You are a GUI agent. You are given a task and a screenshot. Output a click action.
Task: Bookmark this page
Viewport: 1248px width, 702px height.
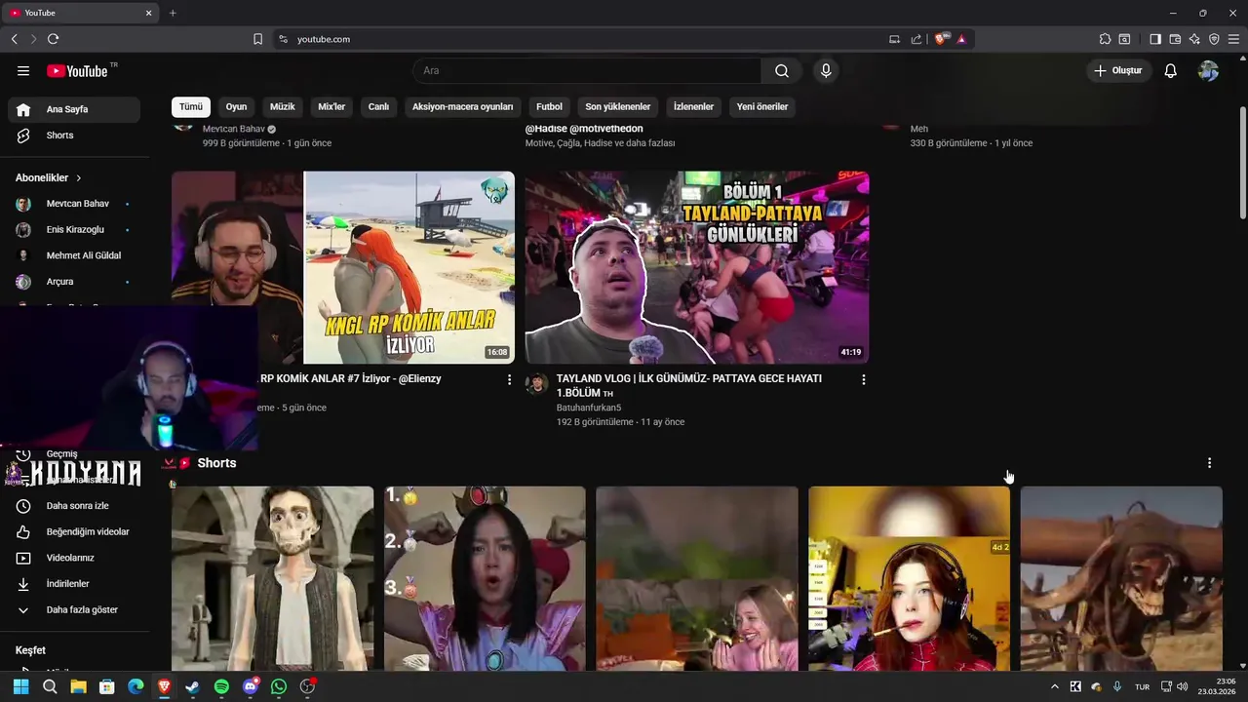pyautogui.click(x=257, y=39)
